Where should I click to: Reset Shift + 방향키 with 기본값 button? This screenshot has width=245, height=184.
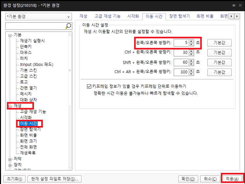219,62
